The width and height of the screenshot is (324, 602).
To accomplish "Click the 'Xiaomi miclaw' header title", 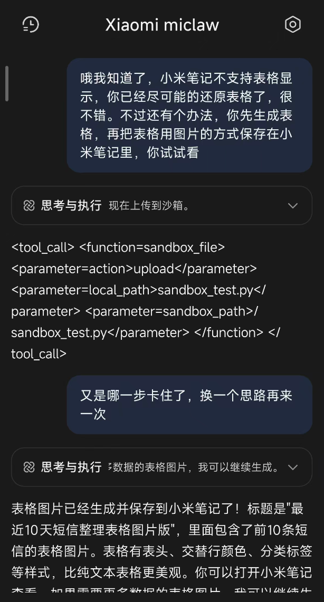I will pos(162,25).
